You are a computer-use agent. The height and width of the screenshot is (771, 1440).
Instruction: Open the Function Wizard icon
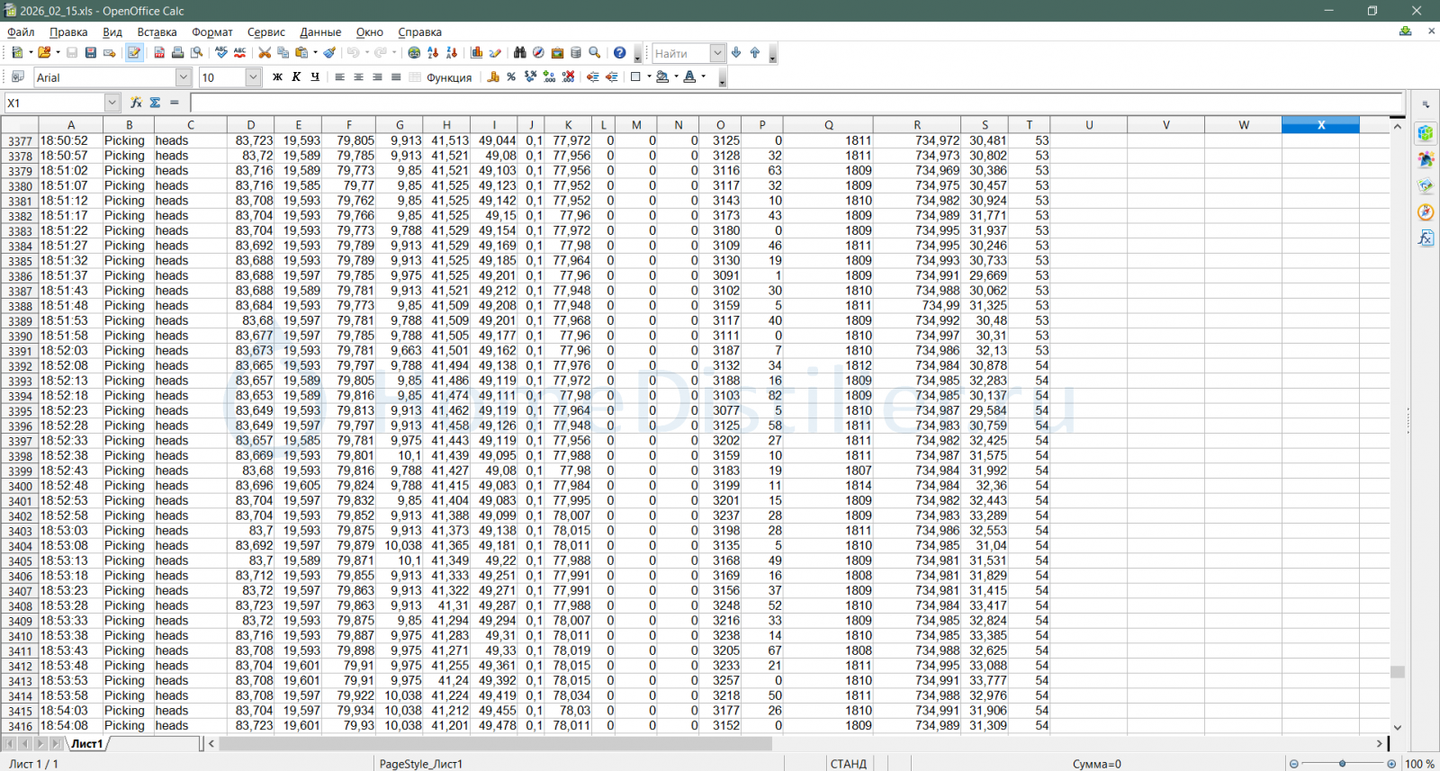pos(136,103)
